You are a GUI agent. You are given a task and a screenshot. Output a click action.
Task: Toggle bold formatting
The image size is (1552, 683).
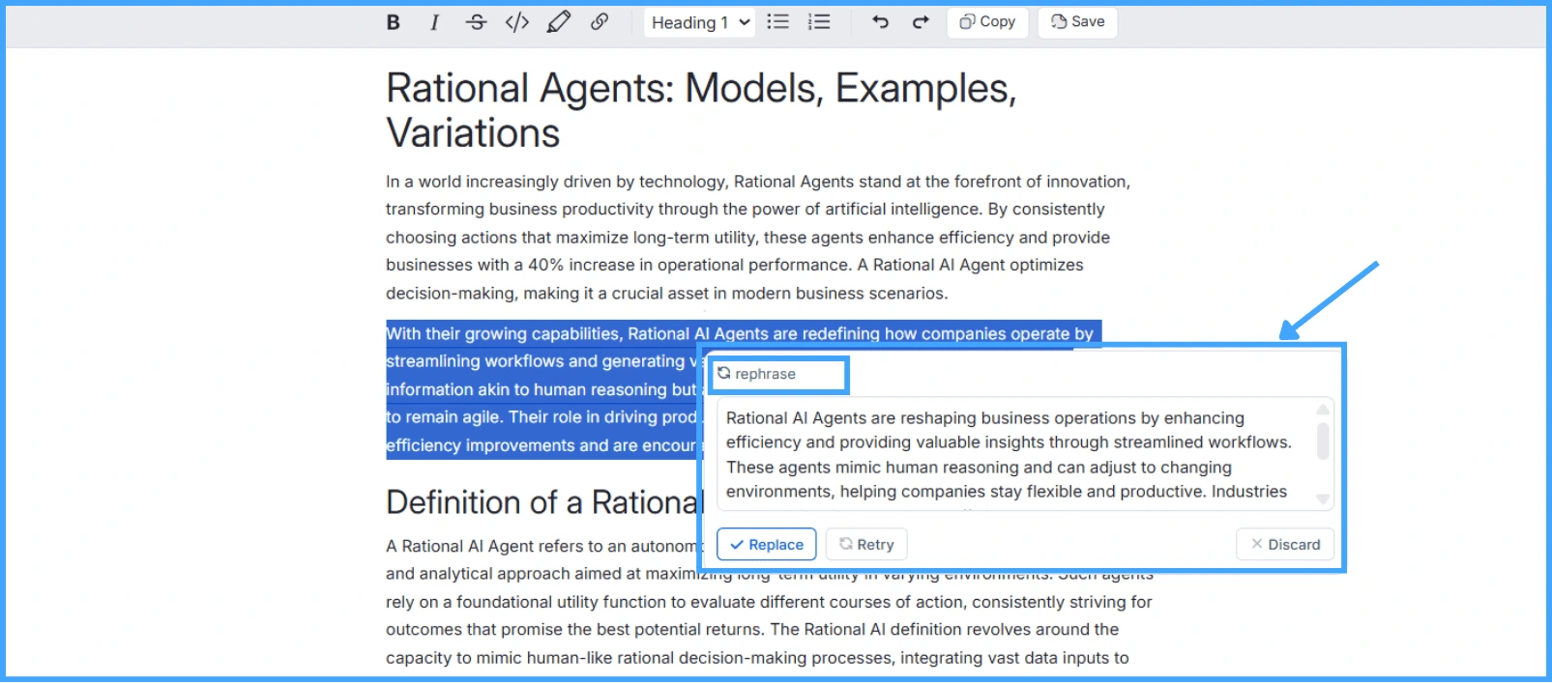click(394, 22)
